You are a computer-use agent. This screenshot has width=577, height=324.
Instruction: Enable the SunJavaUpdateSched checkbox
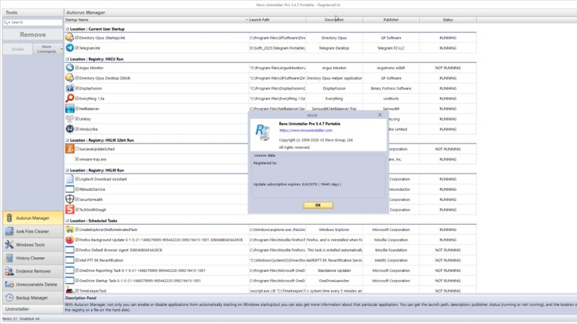pos(77,149)
